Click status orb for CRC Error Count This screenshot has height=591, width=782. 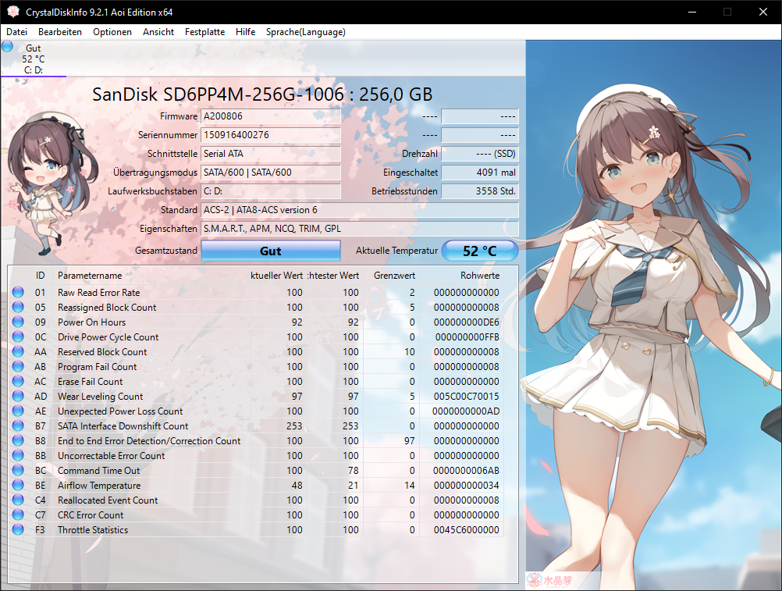click(x=18, y=515)
